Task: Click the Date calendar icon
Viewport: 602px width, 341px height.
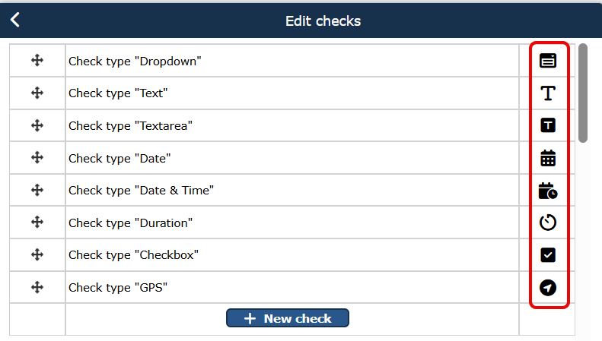Action: point(548,158)
